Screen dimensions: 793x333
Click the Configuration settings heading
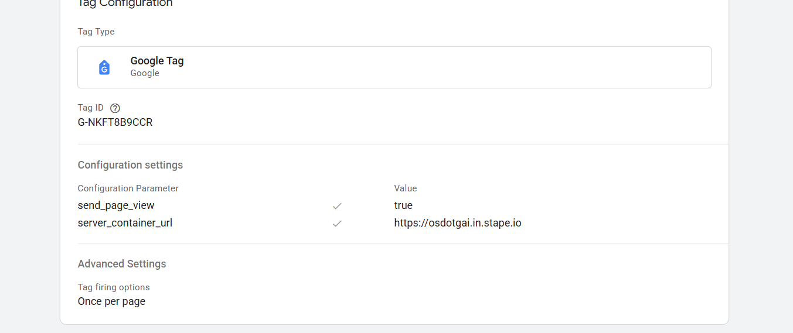[130, 165]
